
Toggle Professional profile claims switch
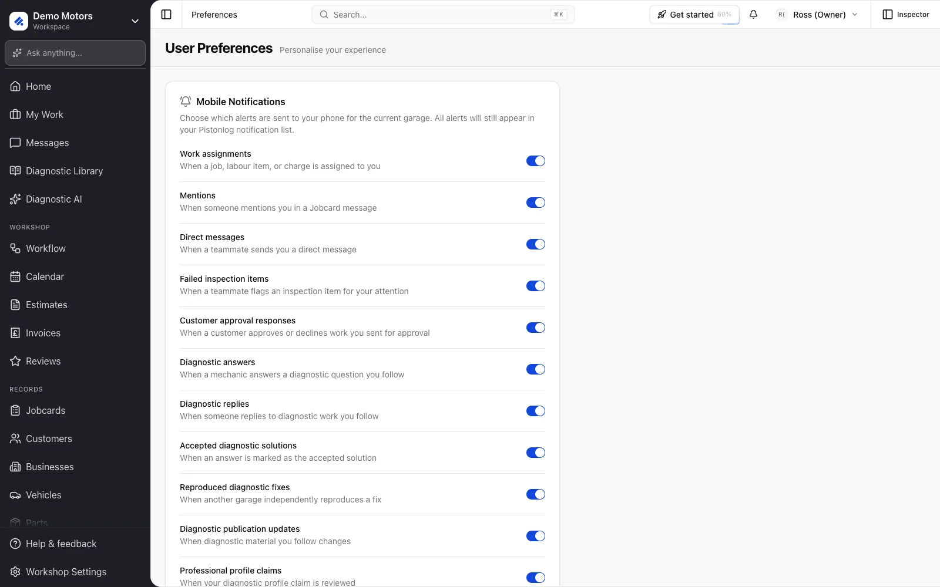point(536,578)
